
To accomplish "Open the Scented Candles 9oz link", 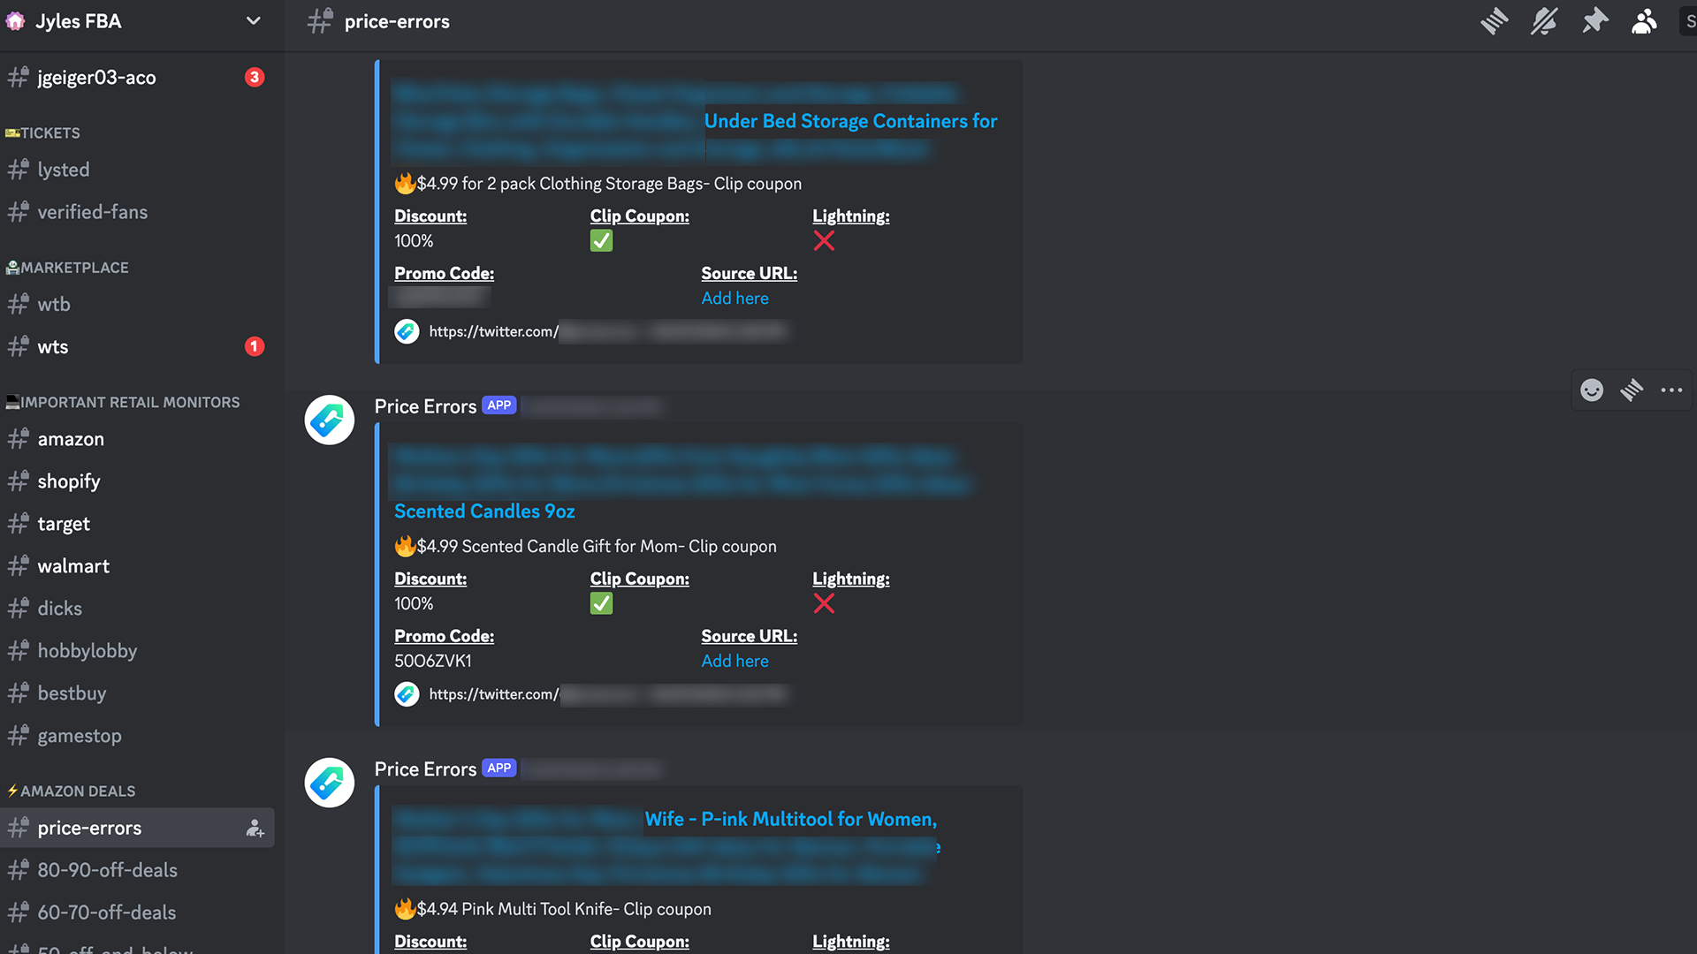I will pyautogui.click(x=484, y=511).
